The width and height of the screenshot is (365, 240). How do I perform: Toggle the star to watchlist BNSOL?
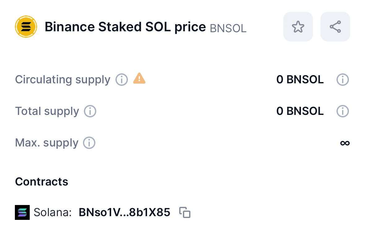298,27
